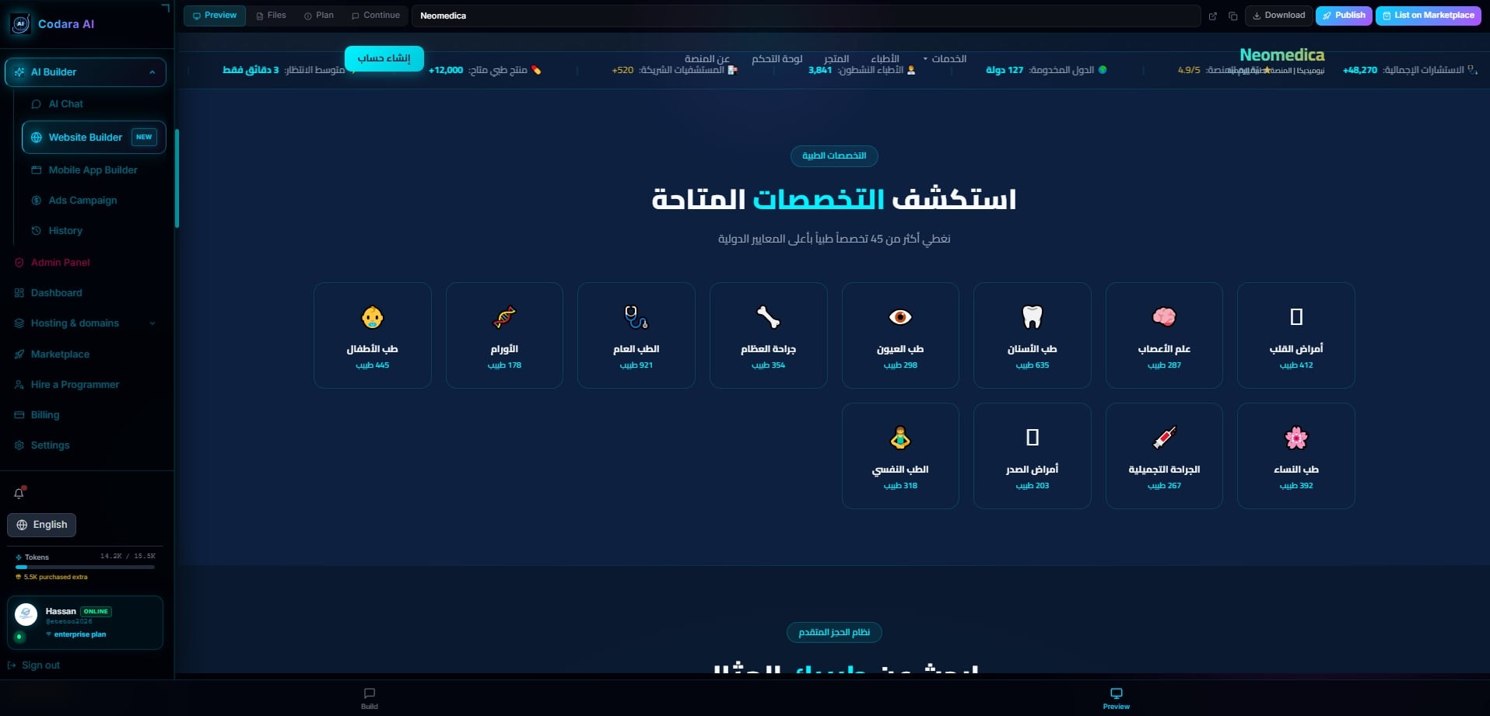The height and width of the screenshot is (716, 1490).
Task: Open the Files panel
Action: point(271,15)
